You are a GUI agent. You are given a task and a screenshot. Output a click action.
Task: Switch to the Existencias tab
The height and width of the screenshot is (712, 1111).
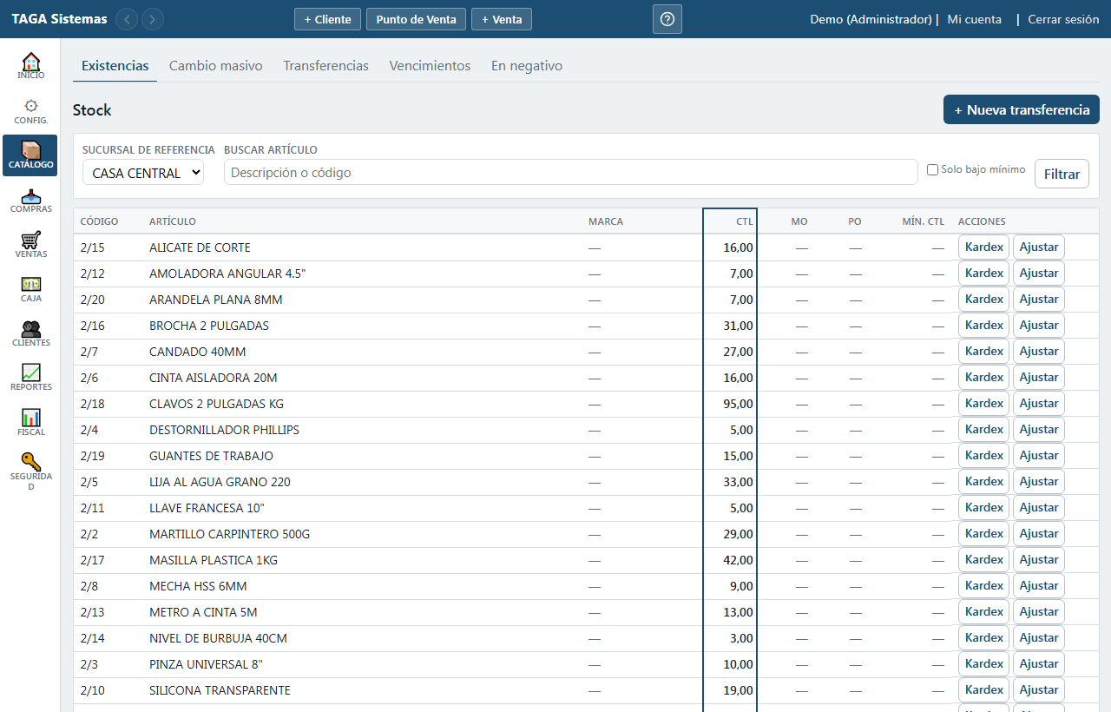(115, 66)
